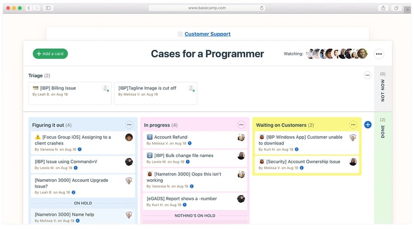Open the Triage column options menu
The width and height of the screenshot is (414, 229).
coord(368,75)
